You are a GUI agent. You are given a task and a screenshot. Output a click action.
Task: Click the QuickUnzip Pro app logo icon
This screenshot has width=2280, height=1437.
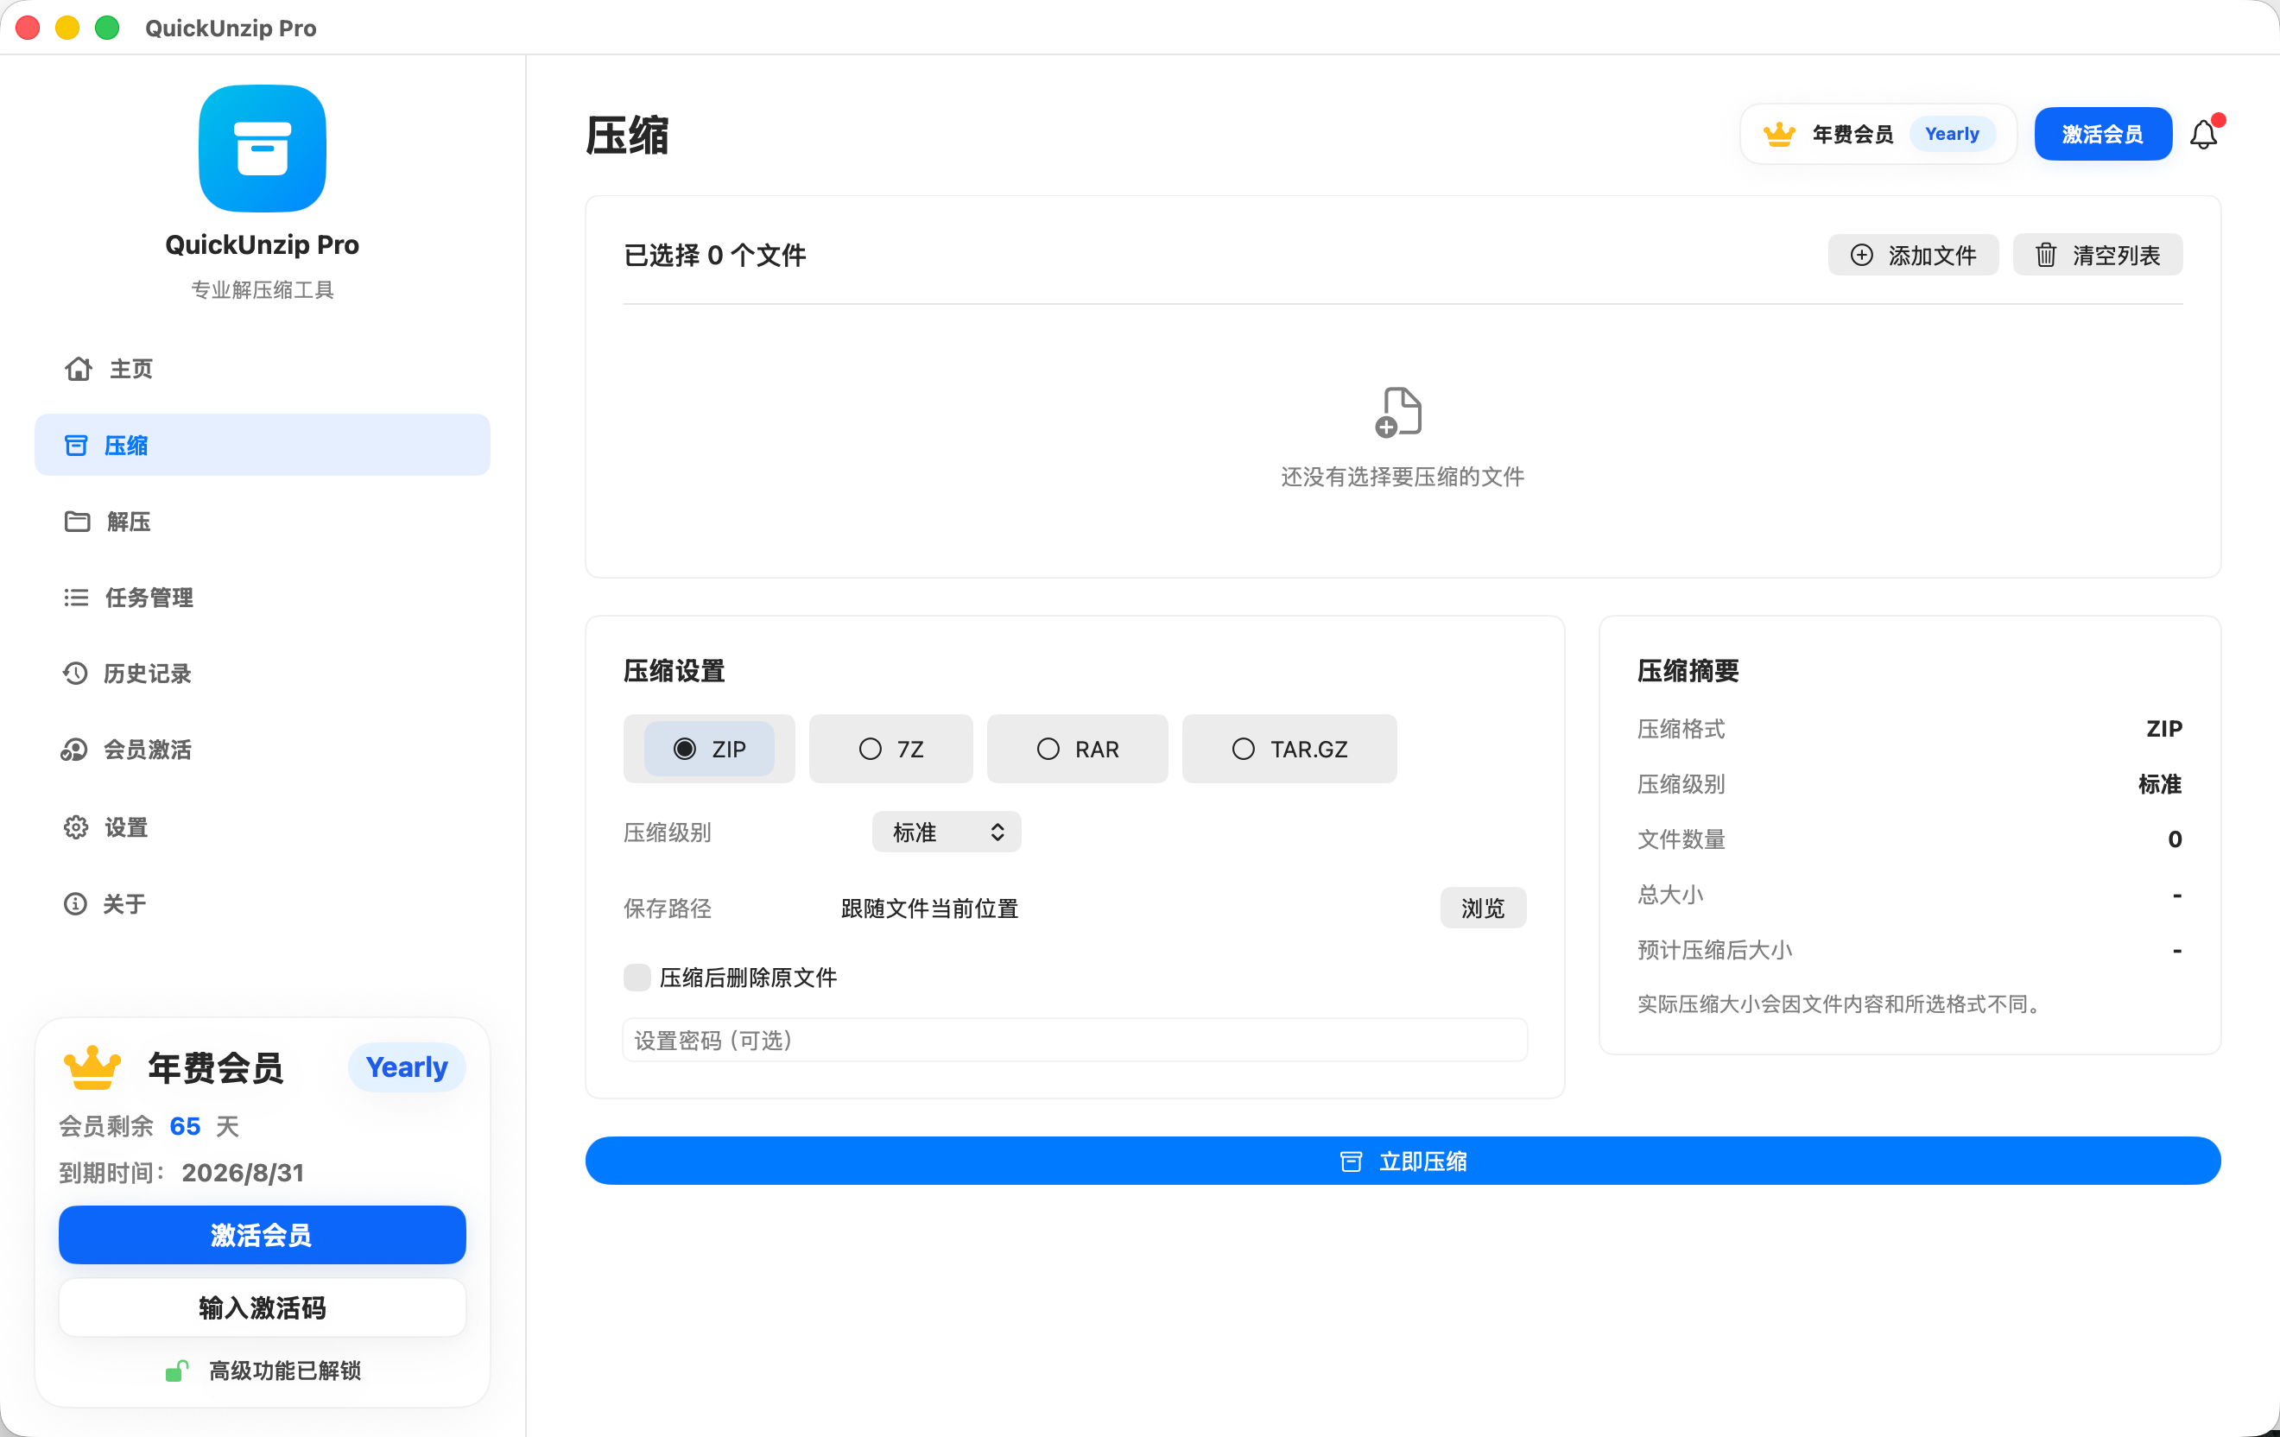263,149
